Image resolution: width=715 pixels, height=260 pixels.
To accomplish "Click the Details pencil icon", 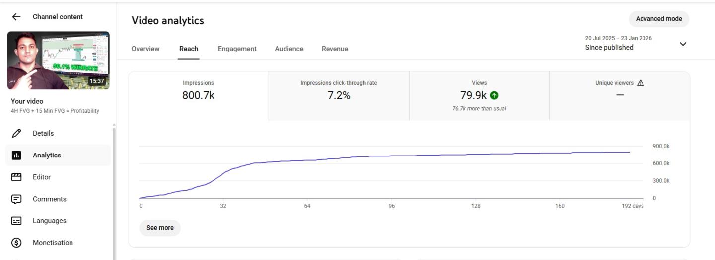I will pos(16,133).
